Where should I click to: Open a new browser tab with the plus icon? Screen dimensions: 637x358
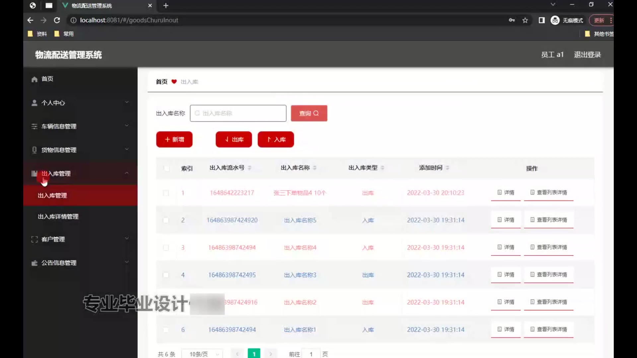[166, 6]
